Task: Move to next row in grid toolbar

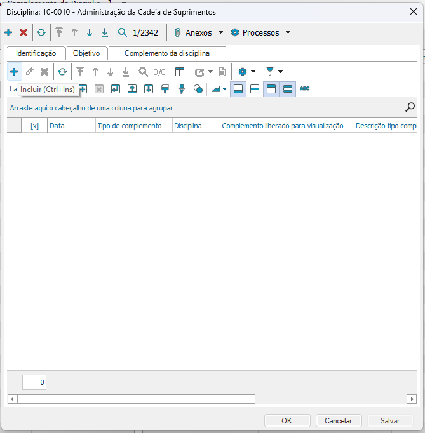Action: (x=111, y=72)
